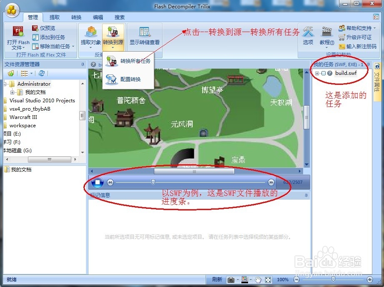Check the build.swf task checkbox
The height and width of the screenshot is (287, 384).
[x=324, y=73]
